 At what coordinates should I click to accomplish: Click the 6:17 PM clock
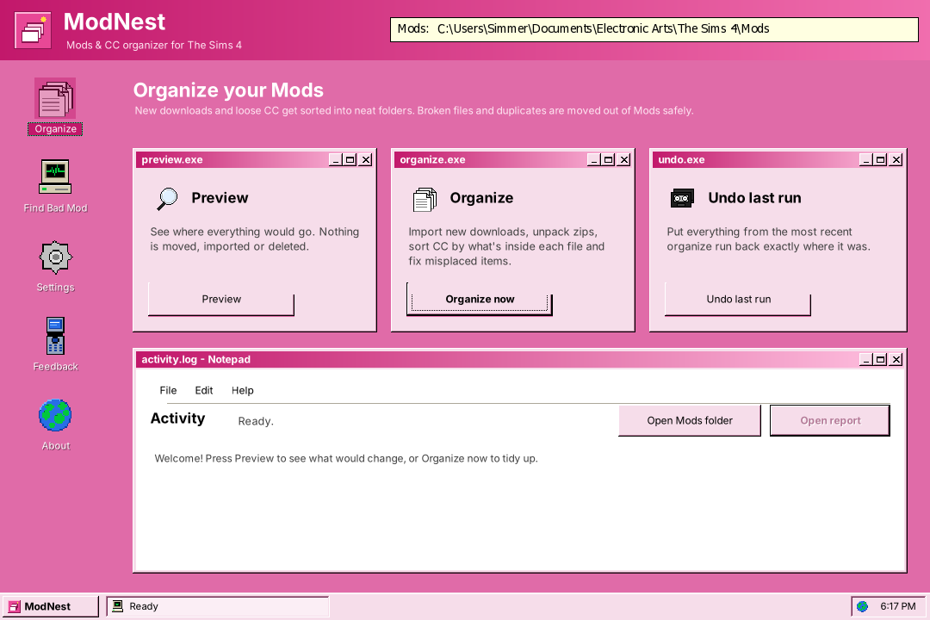click(897, 606)
